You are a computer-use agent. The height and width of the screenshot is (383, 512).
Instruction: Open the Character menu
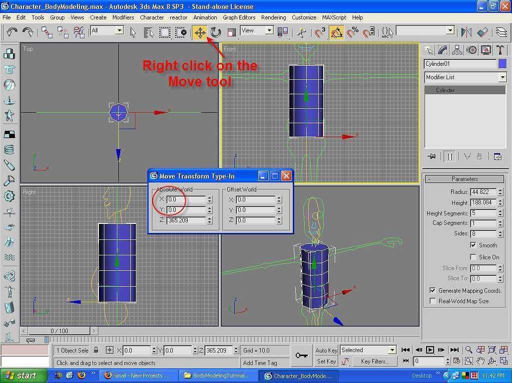(x=152, y=17)
